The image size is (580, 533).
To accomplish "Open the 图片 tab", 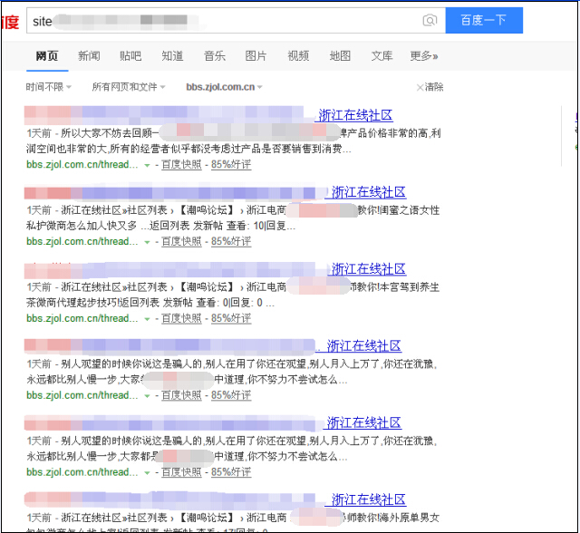I will (256, 56).
